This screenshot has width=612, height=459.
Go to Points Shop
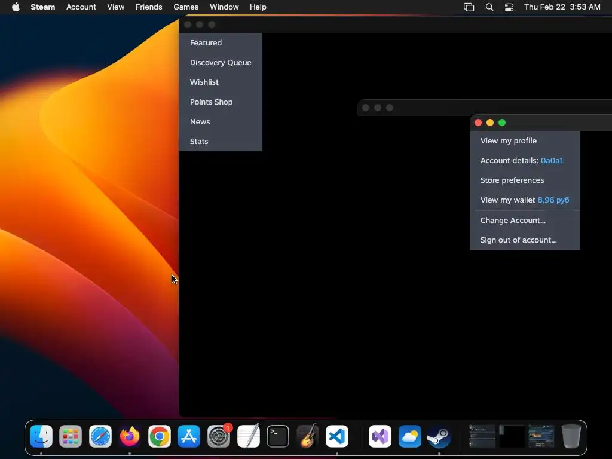pos(221,102)
